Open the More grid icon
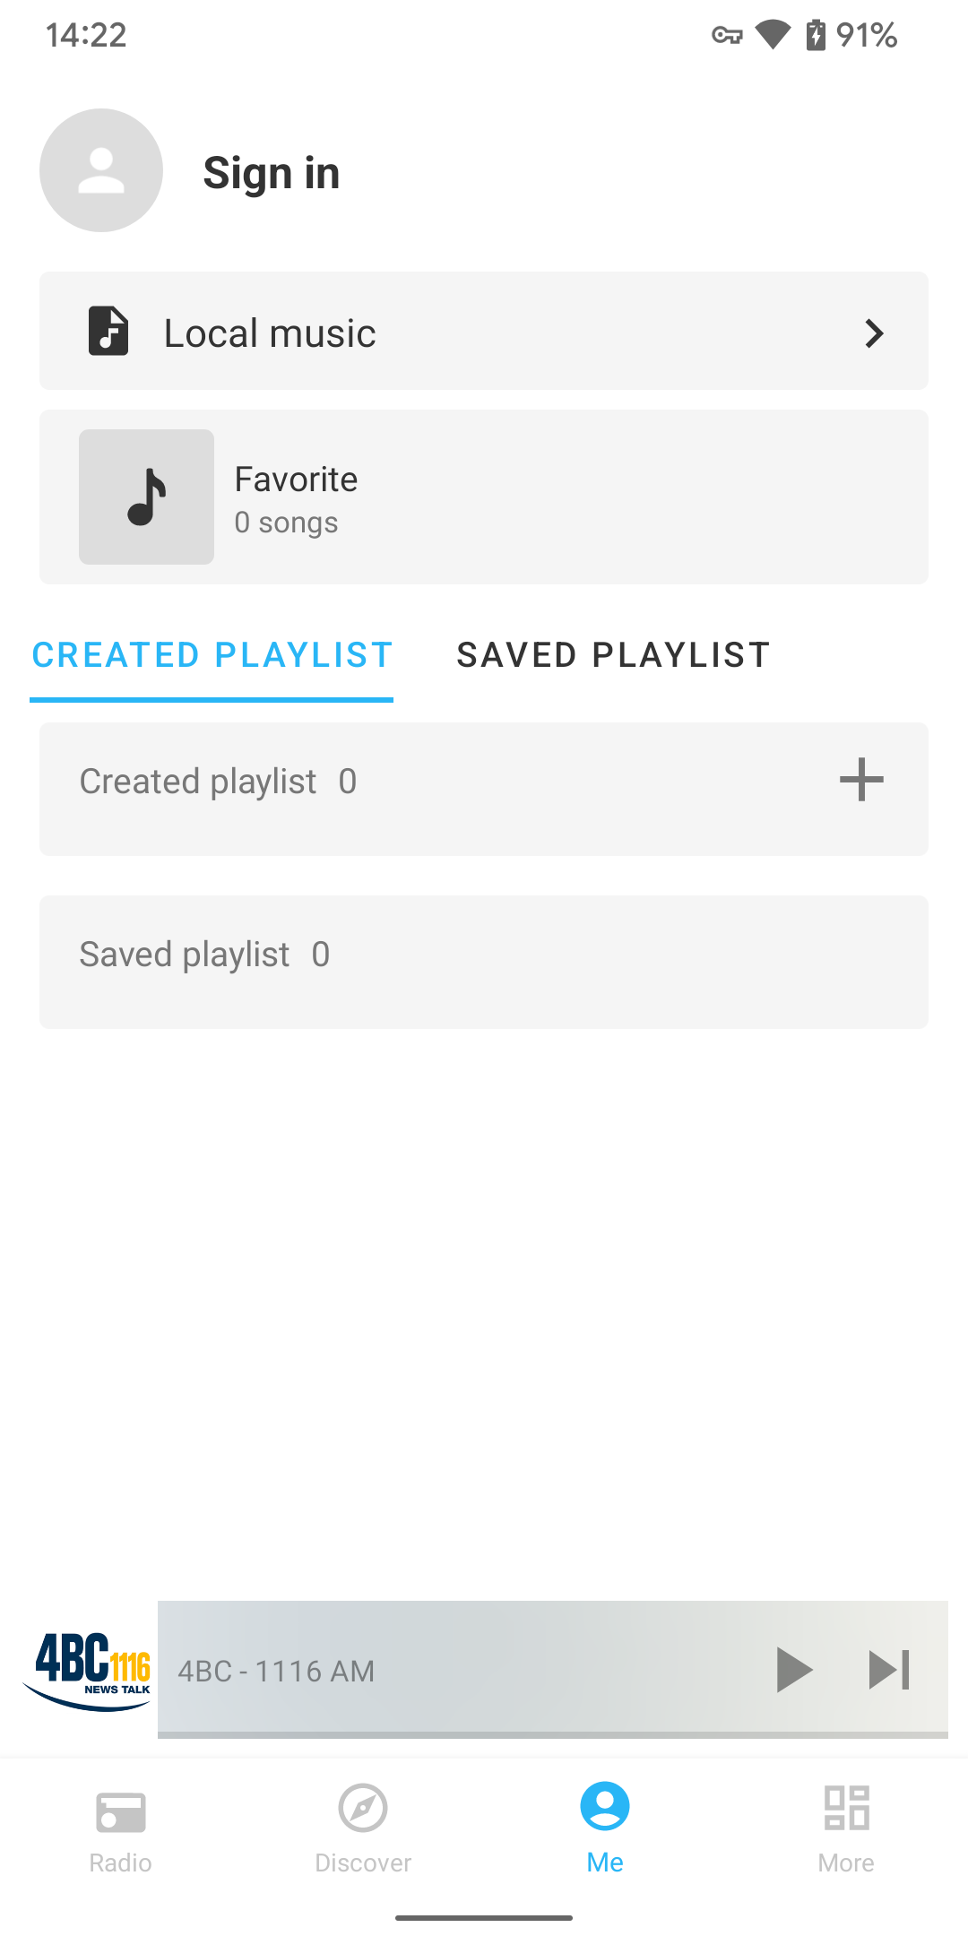This screenshot has height=1936, width=968. coord(847,1808)
